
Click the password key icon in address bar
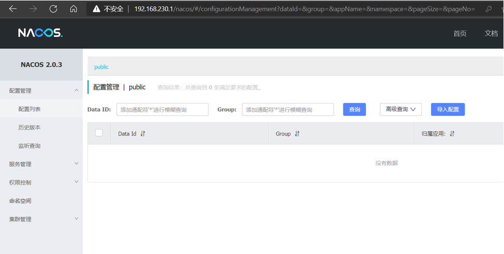[488, 9]
